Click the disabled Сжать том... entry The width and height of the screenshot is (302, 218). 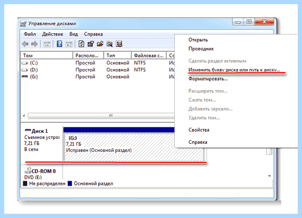202,100
